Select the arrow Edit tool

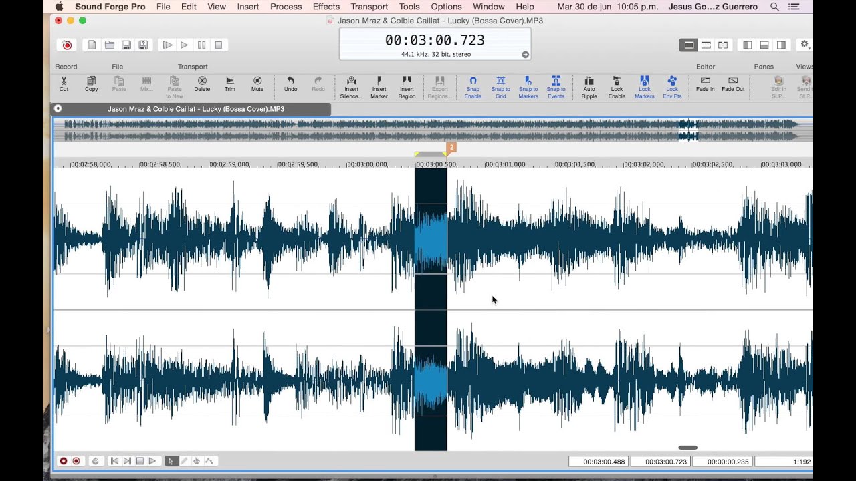(x=171, y=461)
